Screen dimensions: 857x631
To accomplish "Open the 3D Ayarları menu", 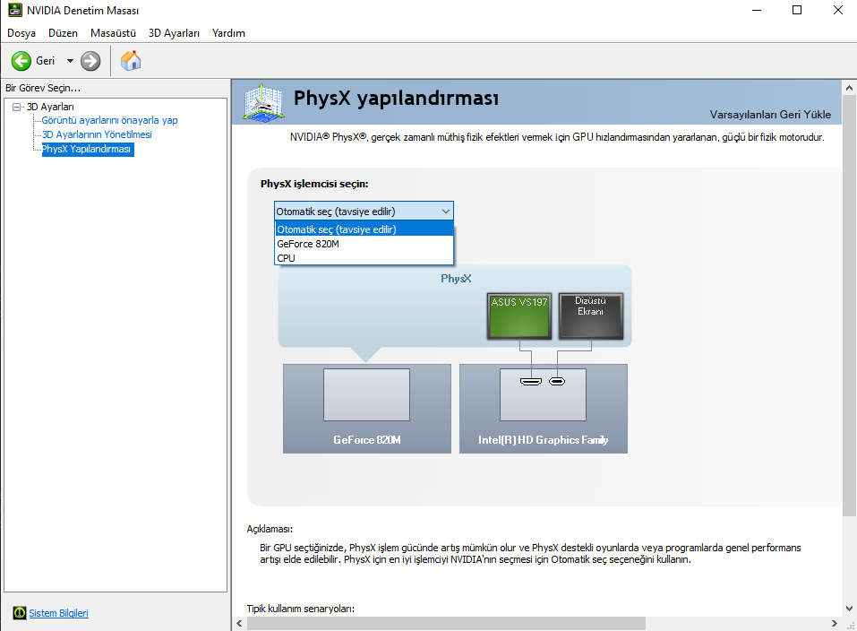I will tap(174, 33).
